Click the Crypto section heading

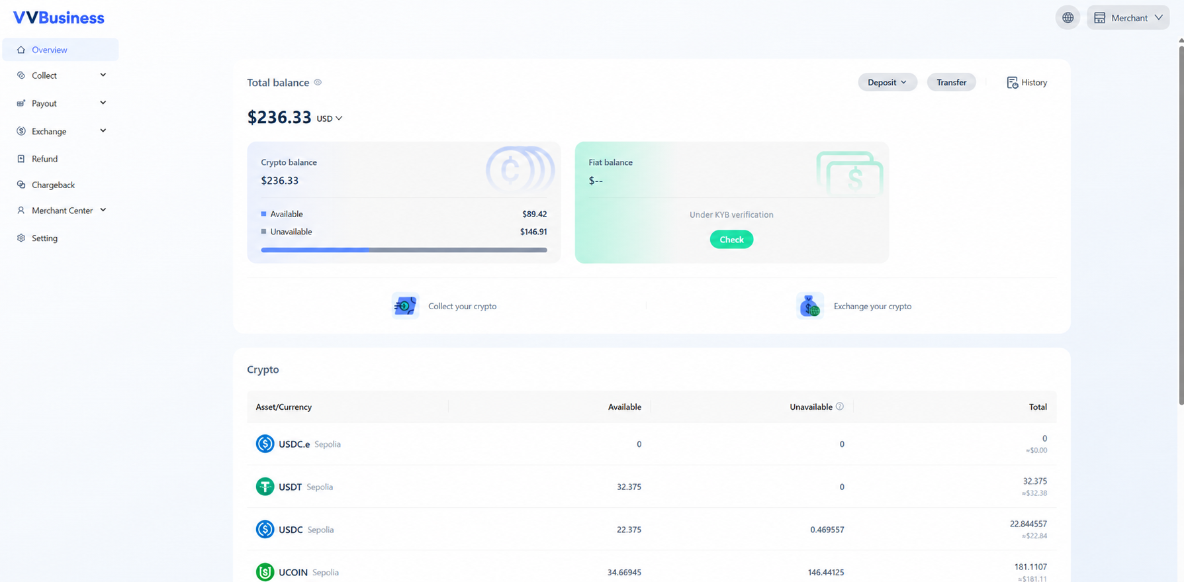[x=263, y=369]
